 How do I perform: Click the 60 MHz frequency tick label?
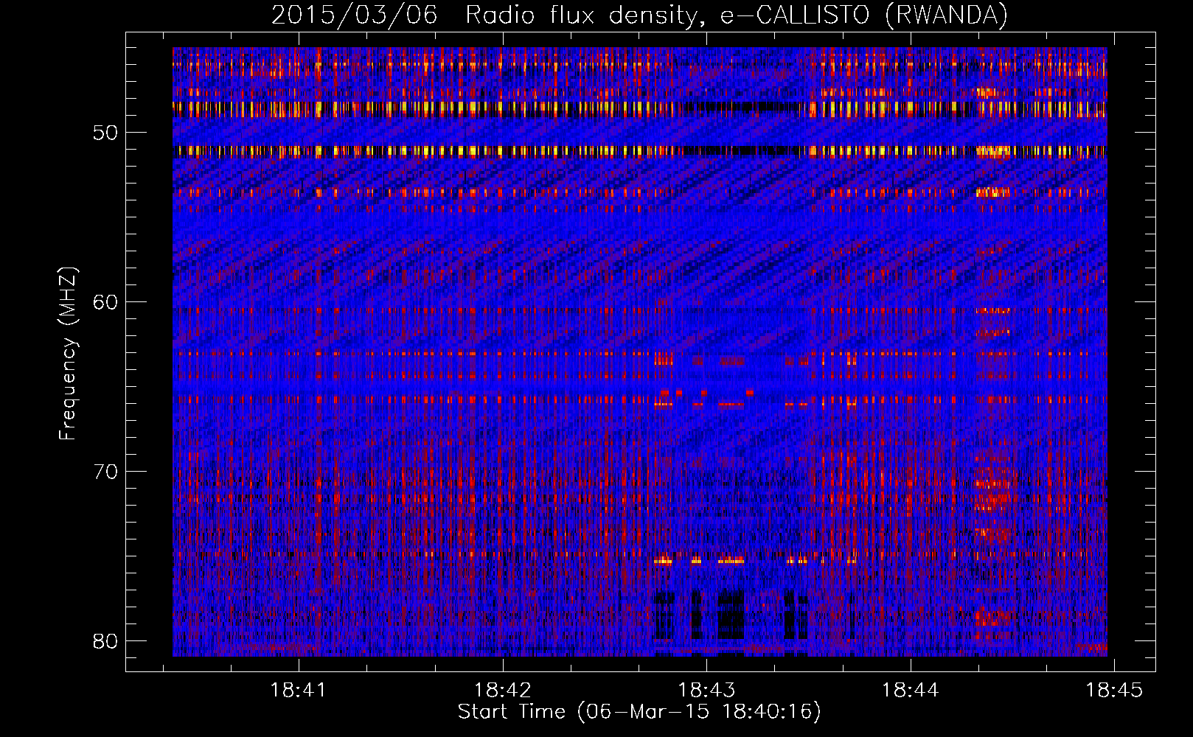click(x=105, y=302)
